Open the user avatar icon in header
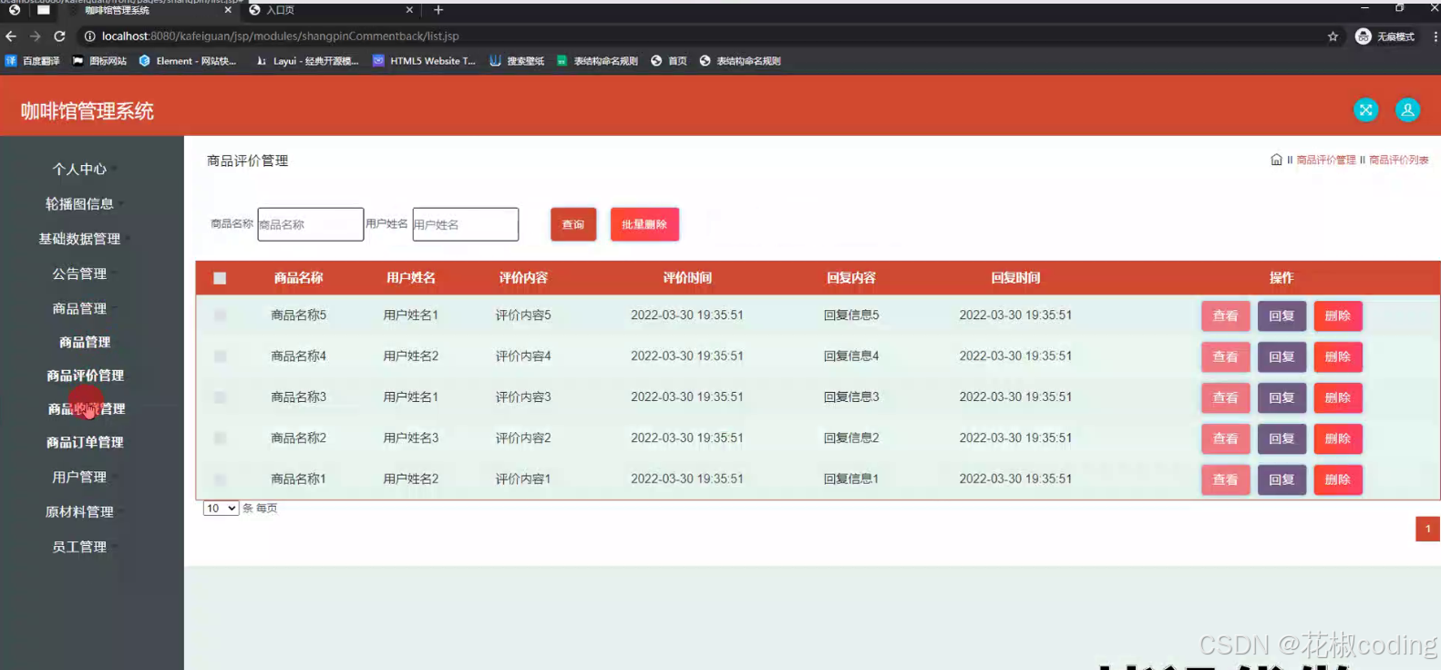The height and width of the screenshot is (670, 1441). tap(1407, 110)
